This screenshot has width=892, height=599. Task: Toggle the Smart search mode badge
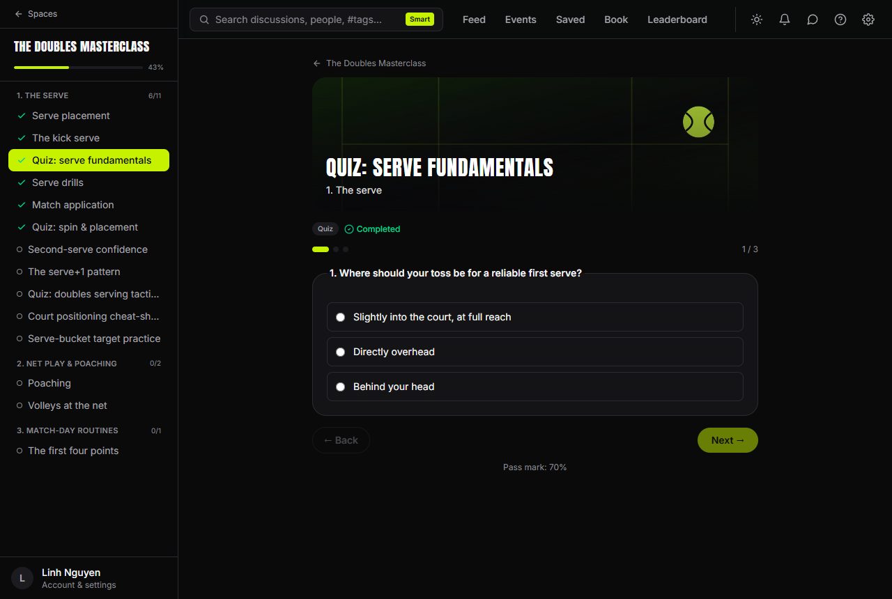click(x=420, y=20)
